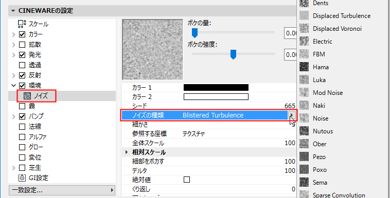This screenshot has height=198, width=390.
Task: Uncheck the バンプ channel checkbox
Action: pyautogui.click(x=22, y=116)
